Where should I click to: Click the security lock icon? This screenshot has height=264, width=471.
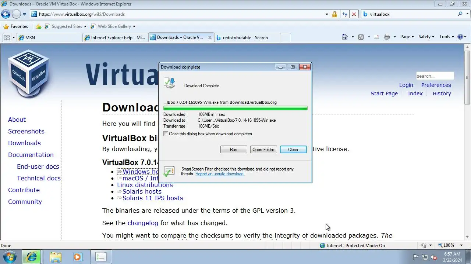tap(334, 14)
